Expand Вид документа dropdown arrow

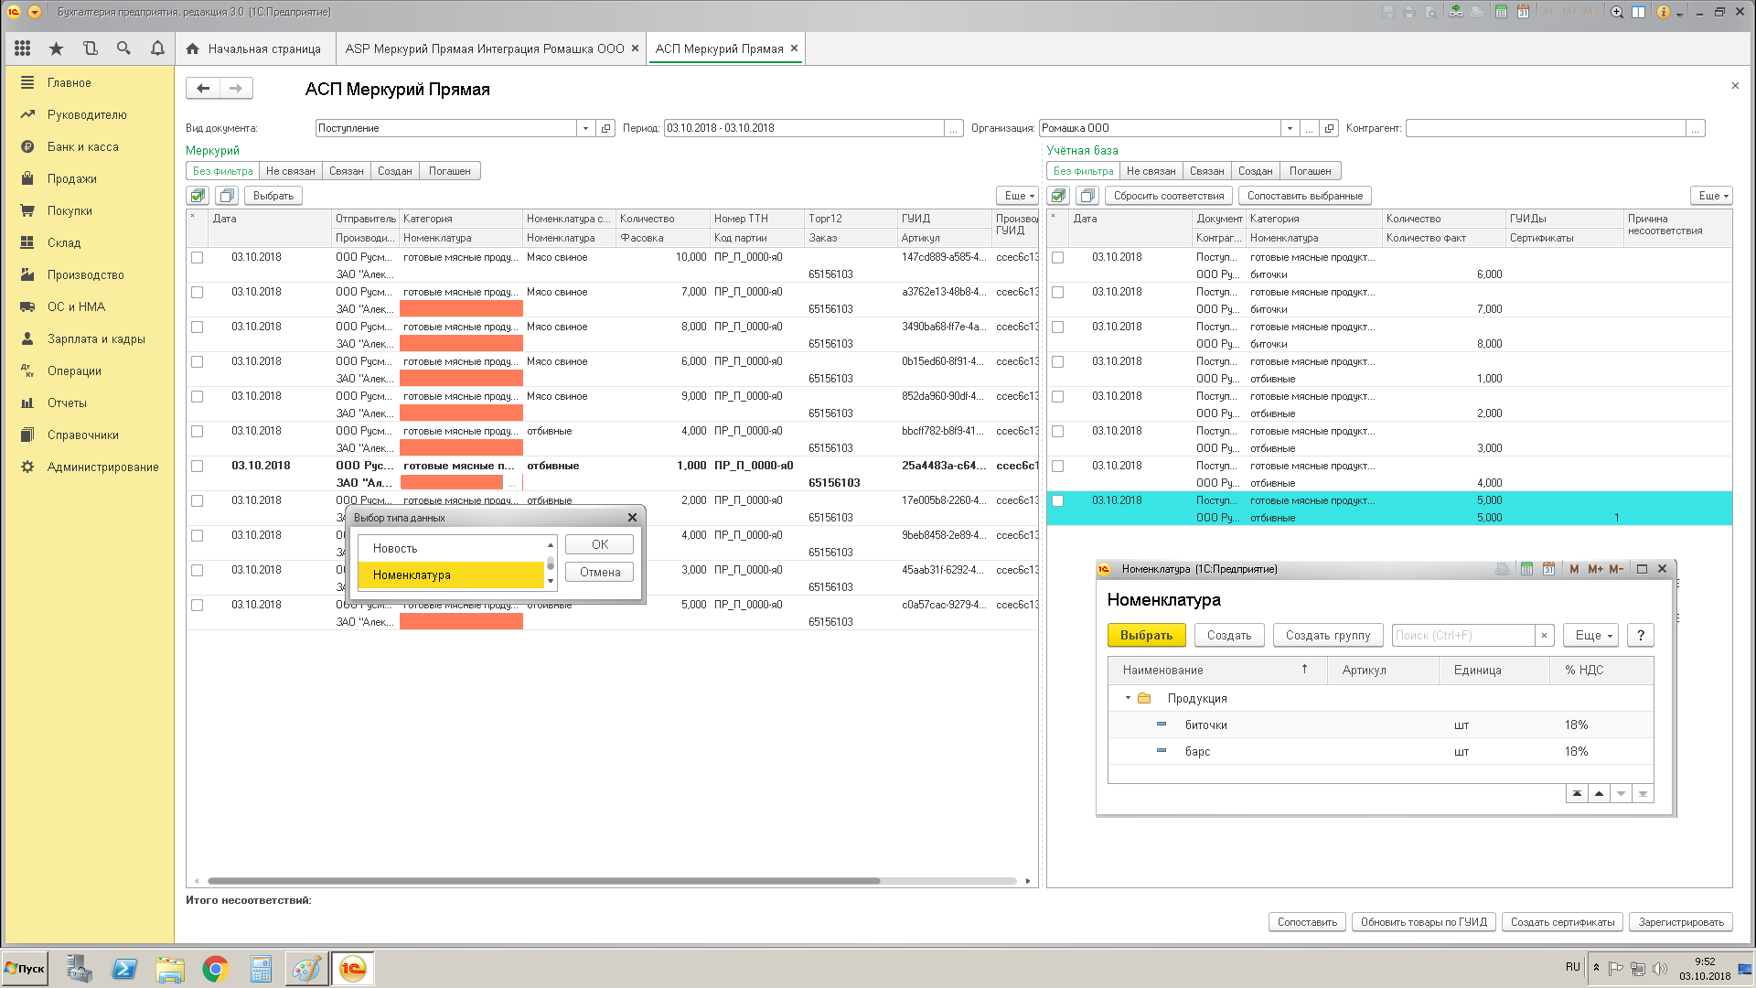click(585, 128)
